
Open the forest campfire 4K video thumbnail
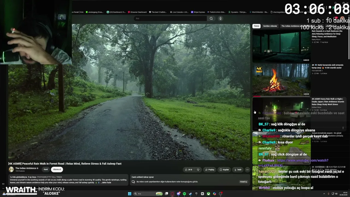pos(281,80)
